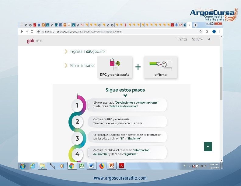Select the e.firma card

160,67
